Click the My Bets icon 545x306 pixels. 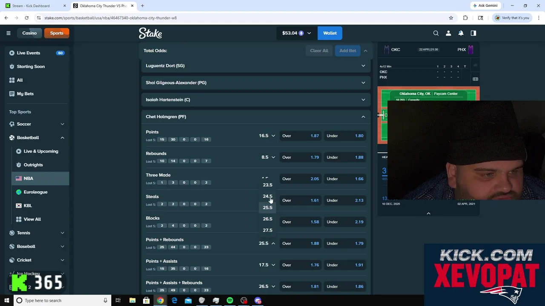pyautogui.click(x=12, y=93)
